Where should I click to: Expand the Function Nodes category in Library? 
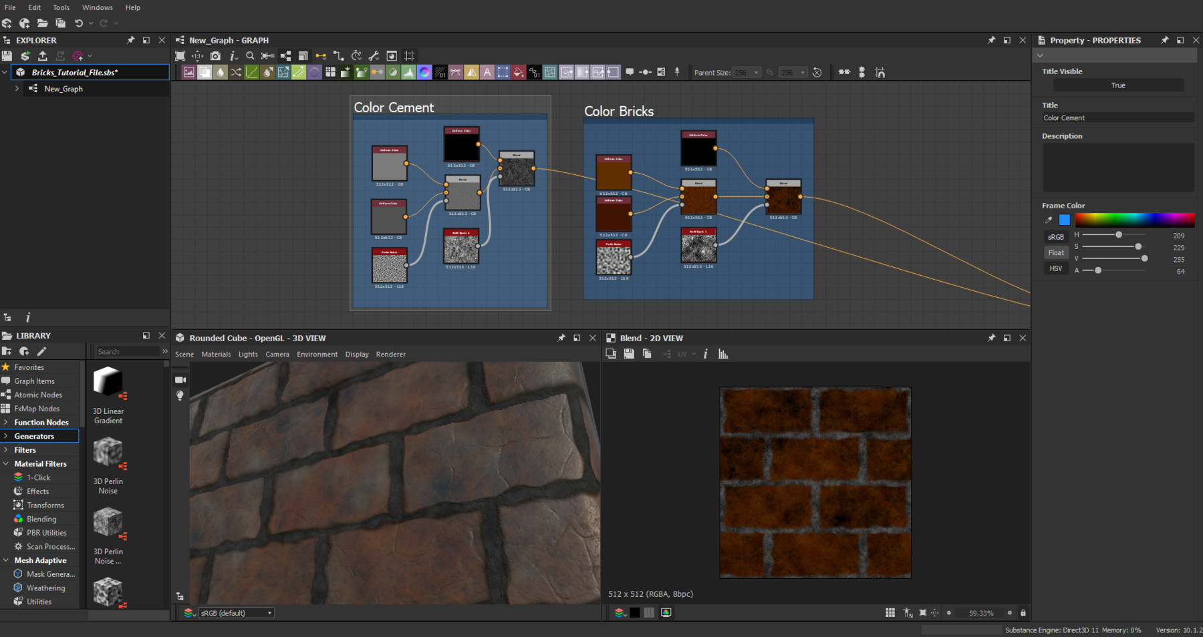pyautogui.click(x=40, y=422)
